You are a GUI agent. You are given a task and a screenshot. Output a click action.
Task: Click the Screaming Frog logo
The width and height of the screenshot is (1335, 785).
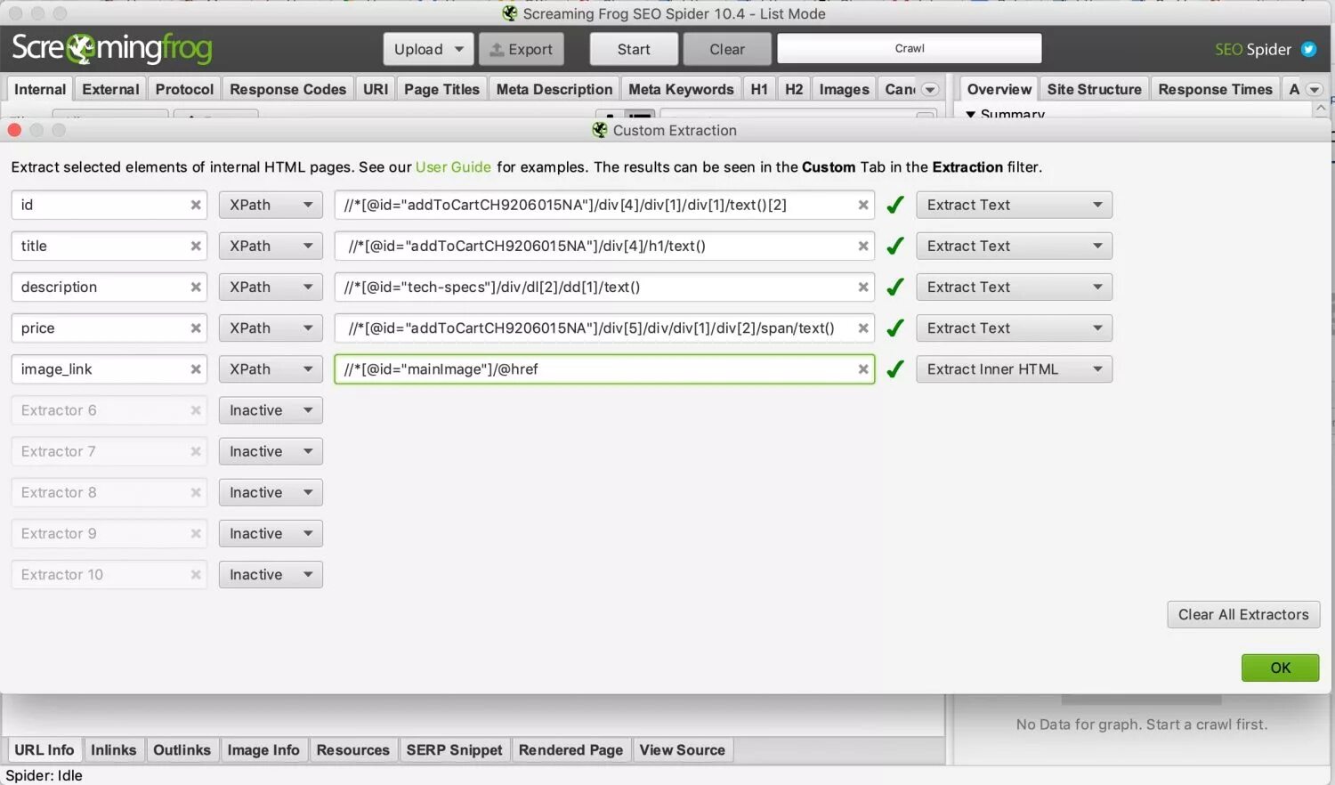coord(112,48)
